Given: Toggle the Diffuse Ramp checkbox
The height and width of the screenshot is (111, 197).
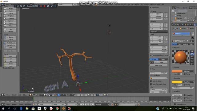Looking at the screenshot, I should click(185, 74).
